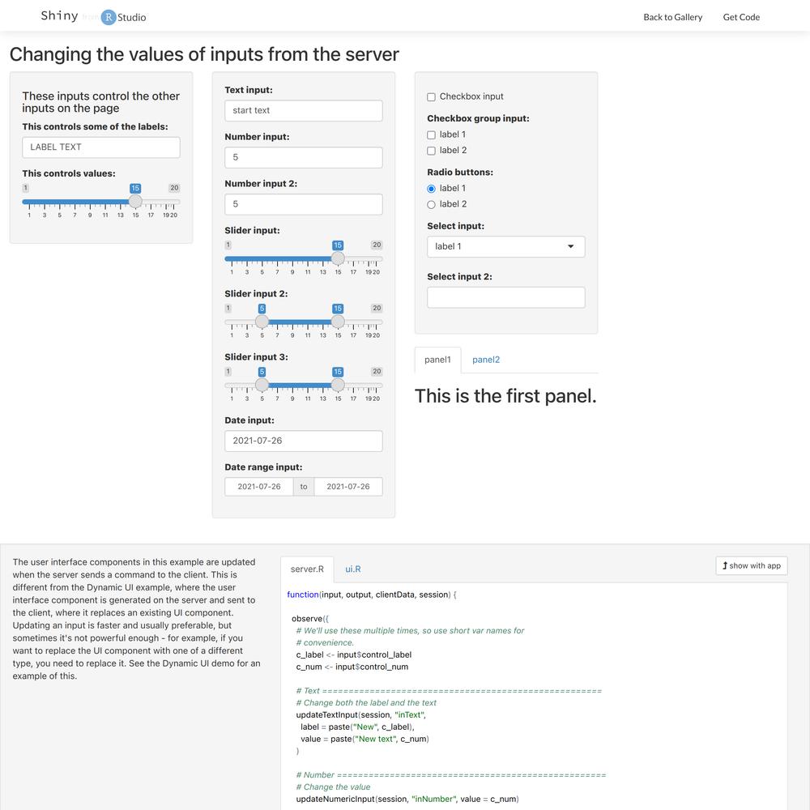Viewport: 810px width, 810px height.
Task: Open the Date input calendar field
Action: [x=303, y=441]
